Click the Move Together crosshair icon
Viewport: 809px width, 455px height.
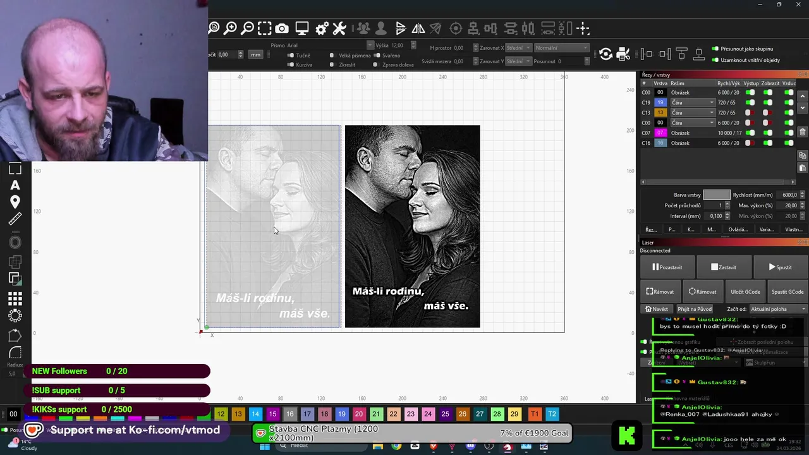[583, 28]
